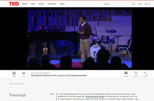Screen dimensions: 154x101
Task: Click the Log in link
Action: coord(140,4)
